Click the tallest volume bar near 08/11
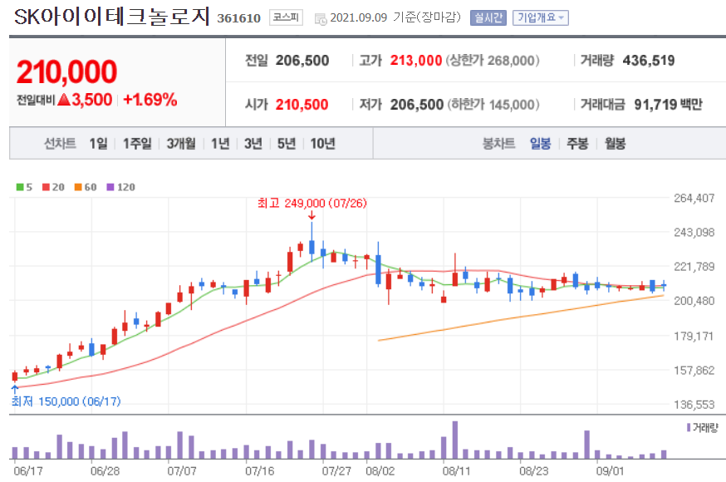The width and height of the screenshot is (726, 482). pyautogui.click(x=455, y=440)
